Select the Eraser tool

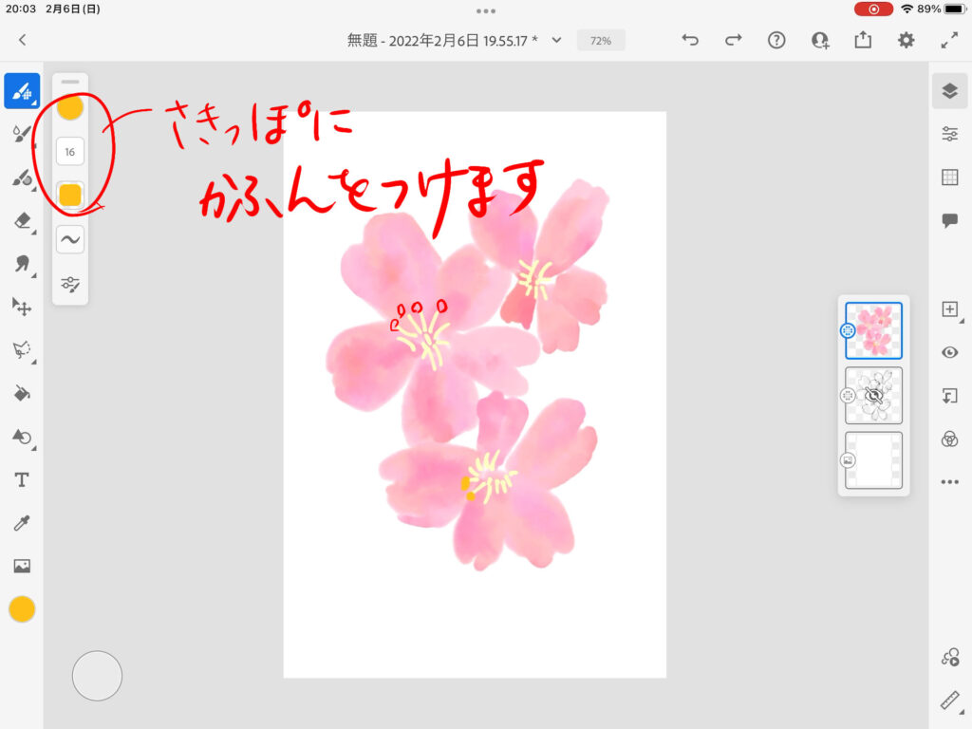(x=22, y=221)
